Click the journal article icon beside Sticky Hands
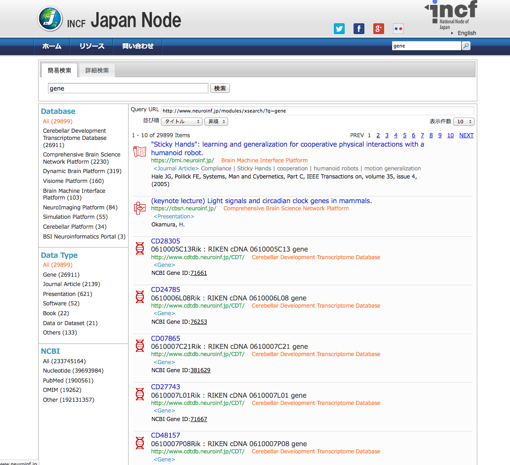Screen dimensions: 510x465 point(140,152)
